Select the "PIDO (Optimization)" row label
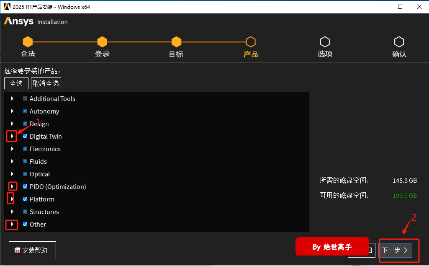This screenshot has width=429, height=266. [58, 187]
